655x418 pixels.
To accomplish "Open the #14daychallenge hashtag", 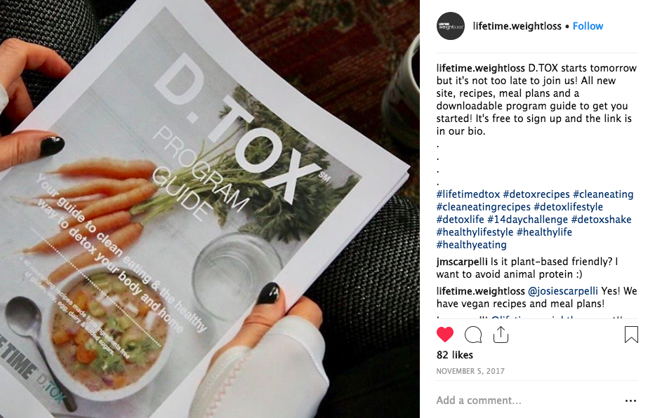I will pos(528,220).
